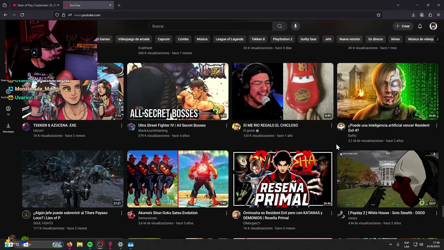Viewport: 444px width, 250px height.
Task: Expand the list all tabs dropdown
Action: [x=398, y=5]
